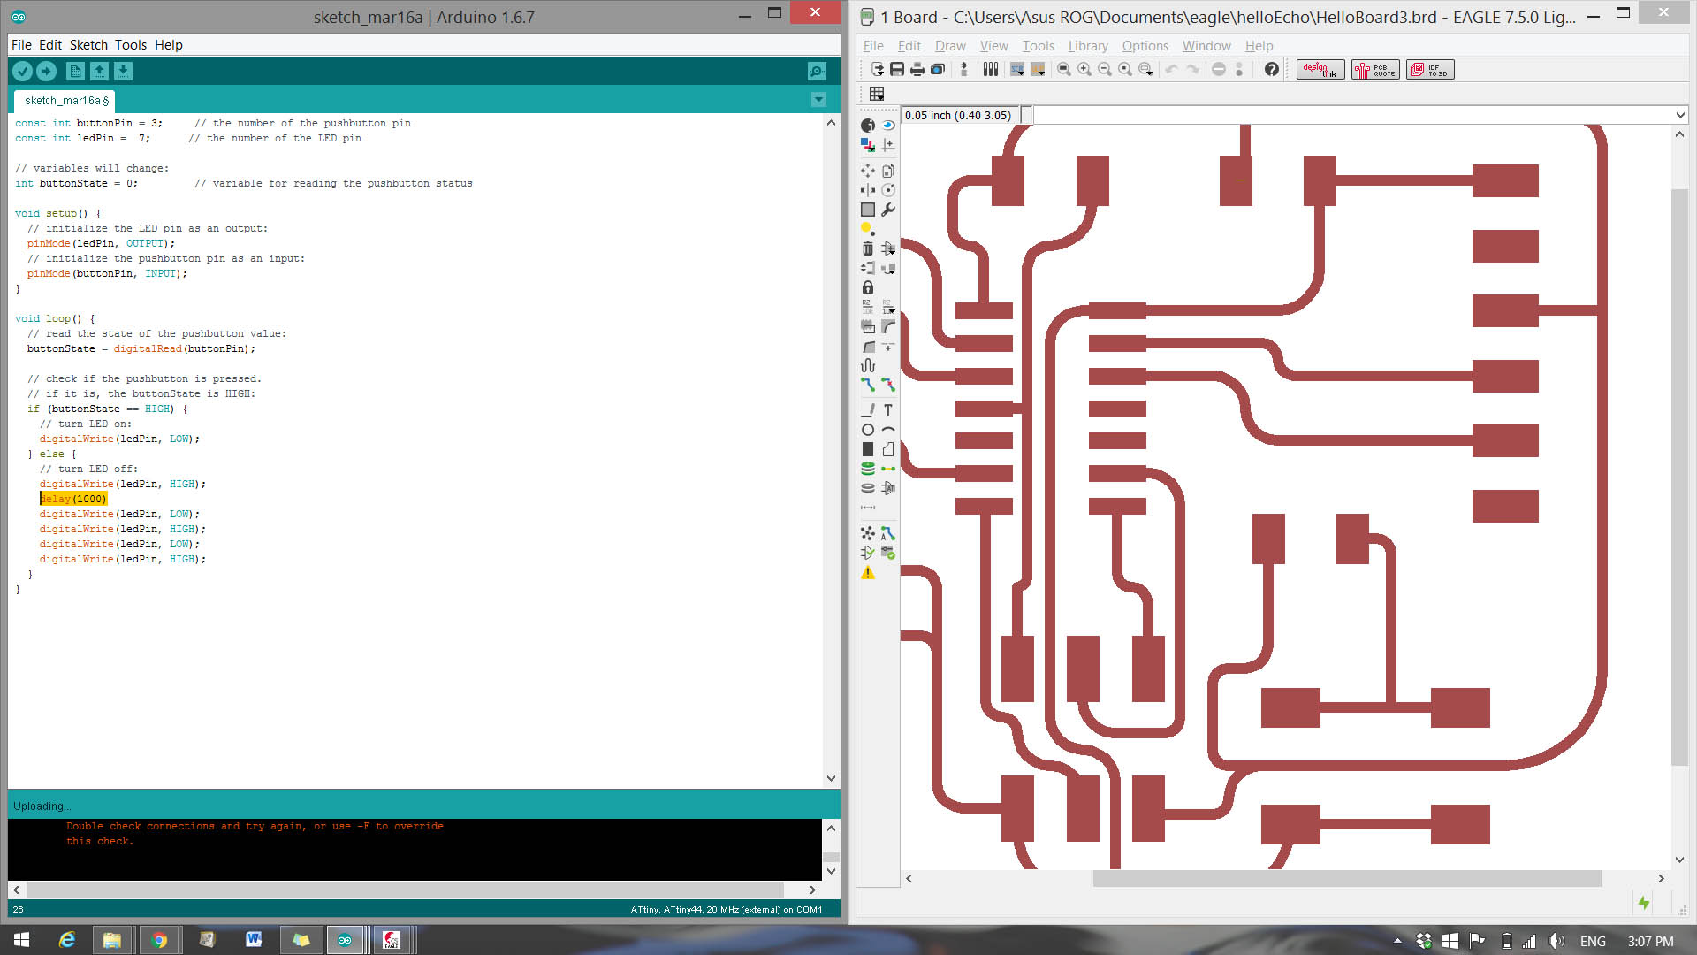Viewport: 1697px width, 955px height.
Task: Open the use library (books) icon in EAGLE
Action: click(991, 70)
